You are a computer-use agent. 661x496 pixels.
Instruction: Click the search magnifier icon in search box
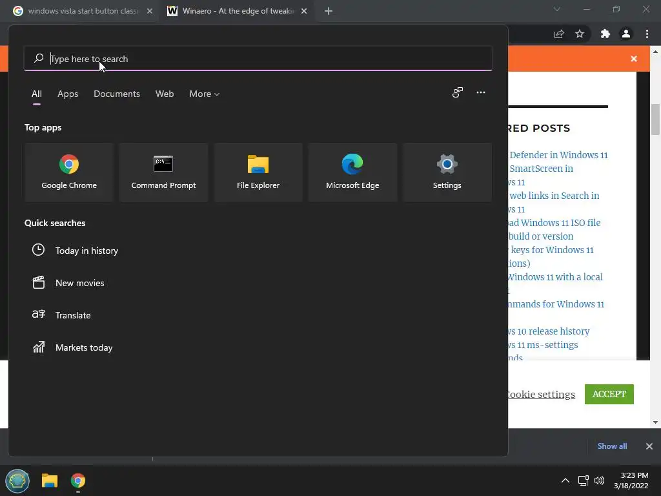pos(39,58)
